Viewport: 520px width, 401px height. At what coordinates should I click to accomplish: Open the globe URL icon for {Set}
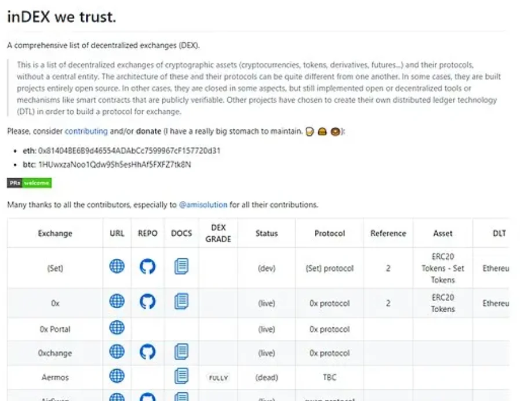tap(117, 266)
